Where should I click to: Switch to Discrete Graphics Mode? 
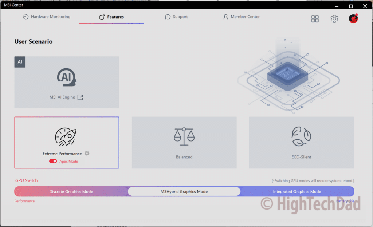pos(71,192)
